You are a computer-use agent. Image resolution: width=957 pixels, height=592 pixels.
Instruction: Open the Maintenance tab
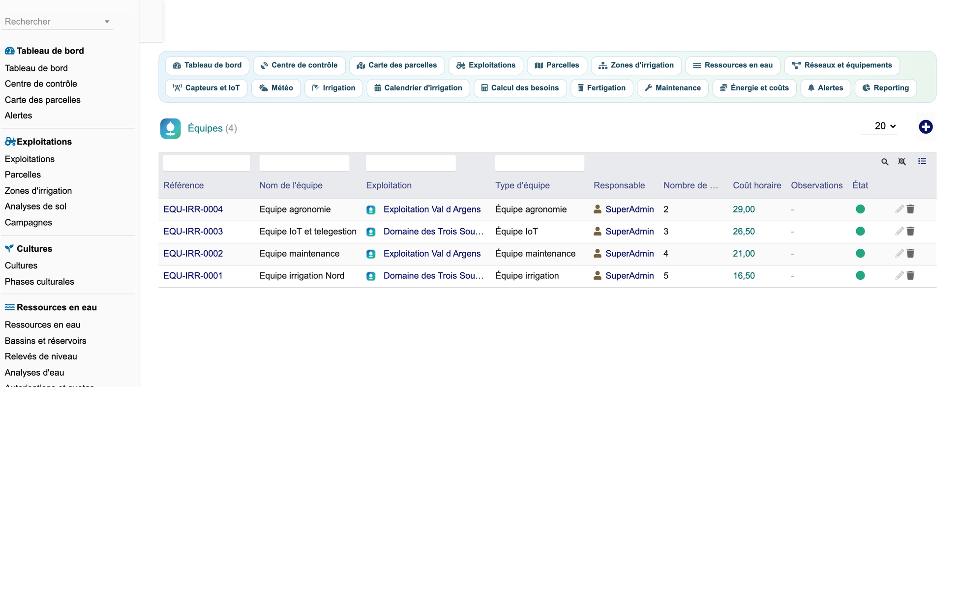pyautogui.click(x=673, y=88)
